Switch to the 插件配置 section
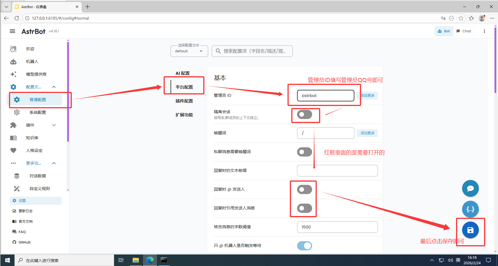This screenshot has height=266, width=498. click(x=184, y=101)
